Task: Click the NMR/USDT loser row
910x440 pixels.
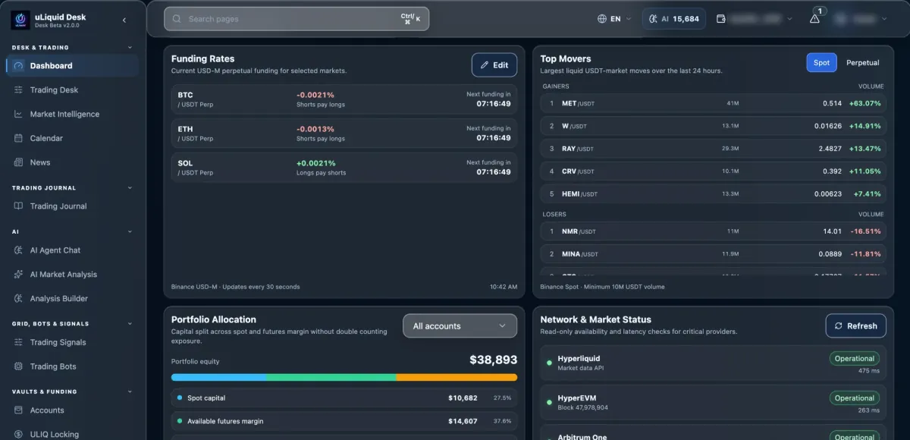Action: tap(713, 231)
